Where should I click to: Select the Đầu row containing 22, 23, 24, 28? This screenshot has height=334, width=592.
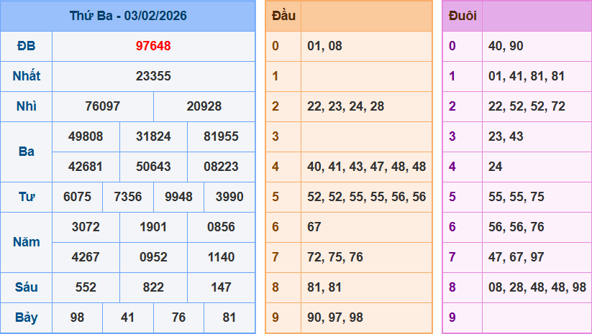[x=345, y=106]
